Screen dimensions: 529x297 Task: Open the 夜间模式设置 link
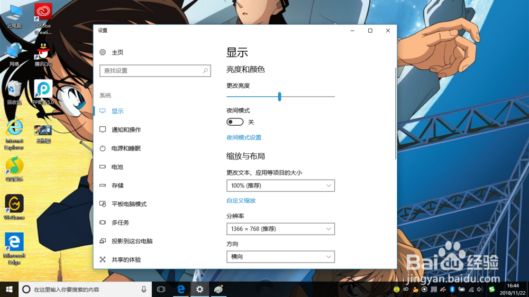point(243,137)
